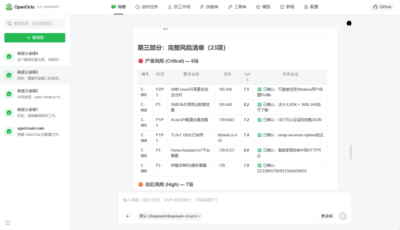Click the magnifier search icon
400x230 pixels.
click(9, 23)
